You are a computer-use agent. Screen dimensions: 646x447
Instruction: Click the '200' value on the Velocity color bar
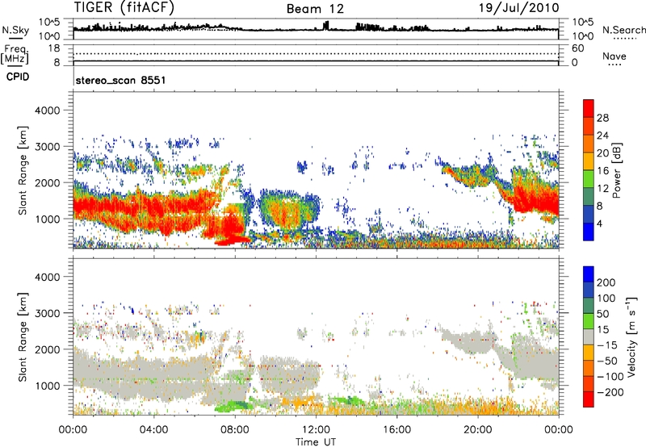606,282
